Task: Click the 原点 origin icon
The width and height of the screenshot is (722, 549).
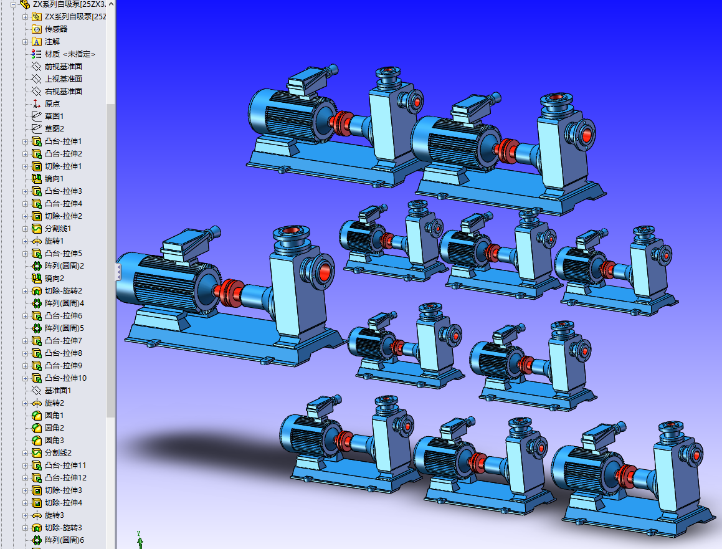Action: tap(37, 103)
